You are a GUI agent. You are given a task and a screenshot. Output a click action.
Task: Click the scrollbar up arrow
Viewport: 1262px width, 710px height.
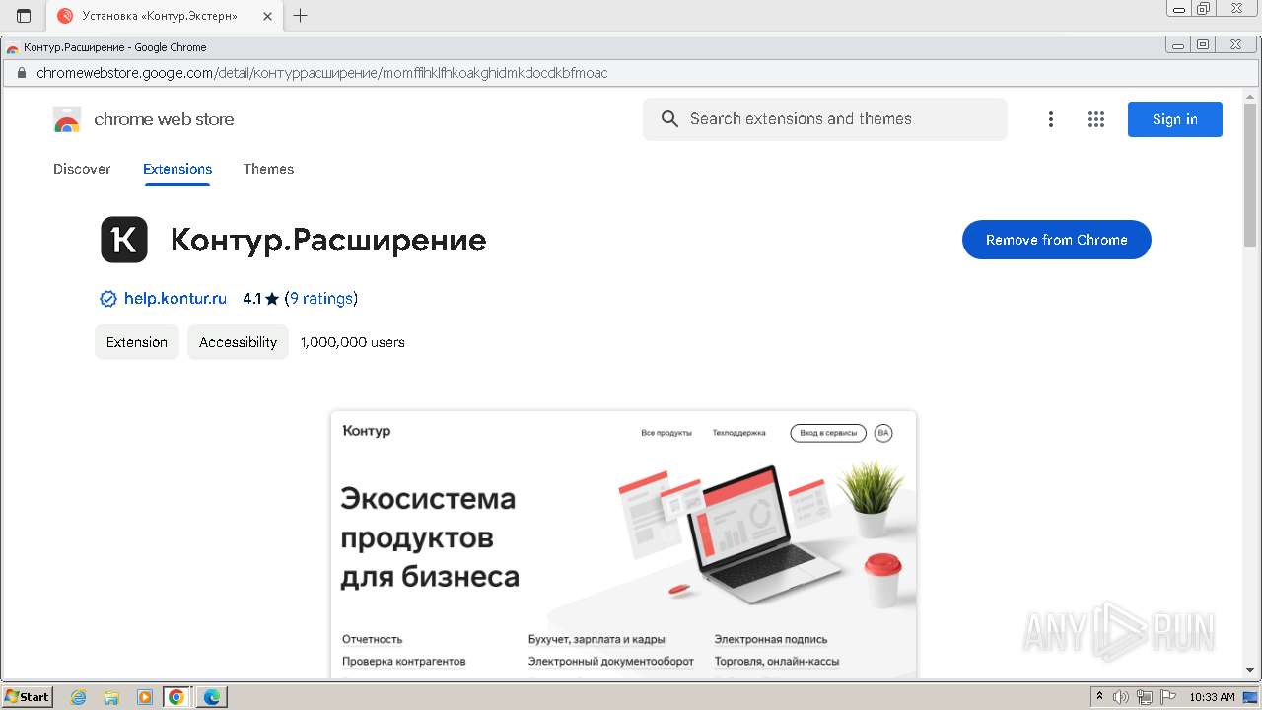pyautogui.click(x=1250, y=96)
